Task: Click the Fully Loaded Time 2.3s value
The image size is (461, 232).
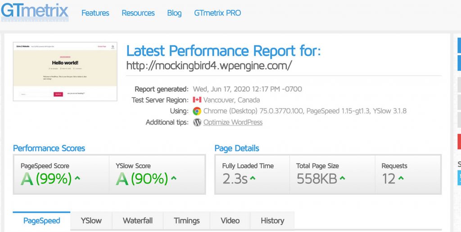Action: click(235, 178)
